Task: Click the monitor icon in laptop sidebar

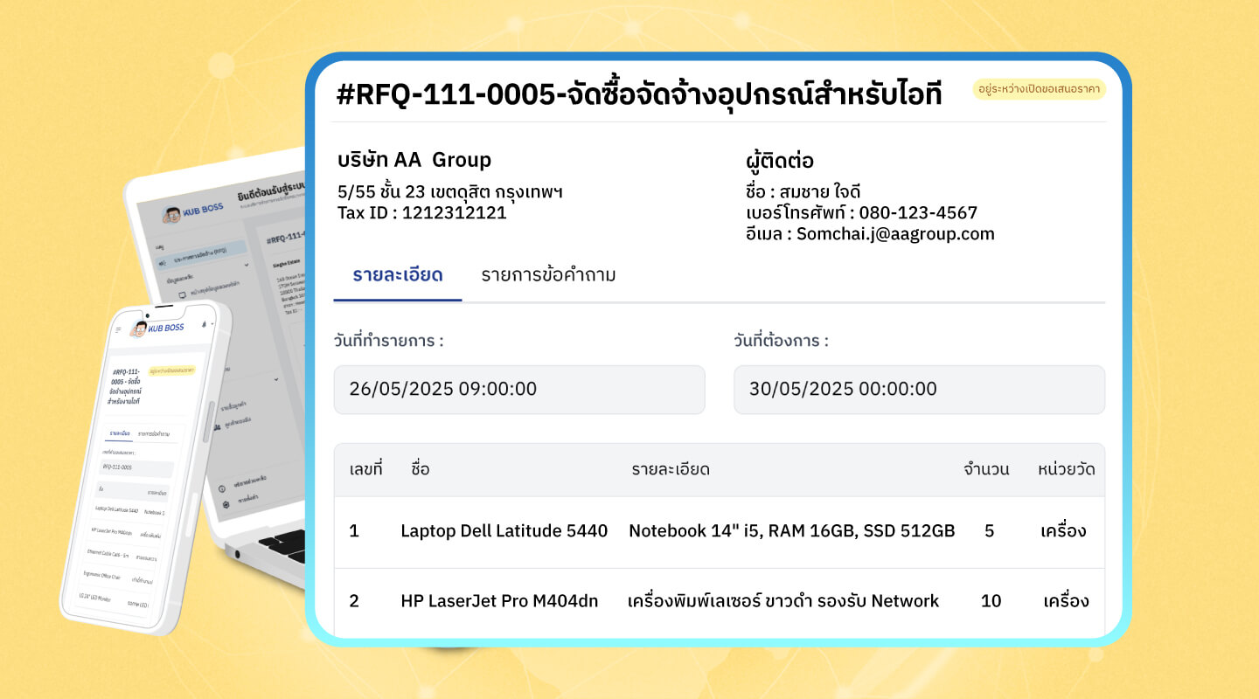Action: (181, 294)
